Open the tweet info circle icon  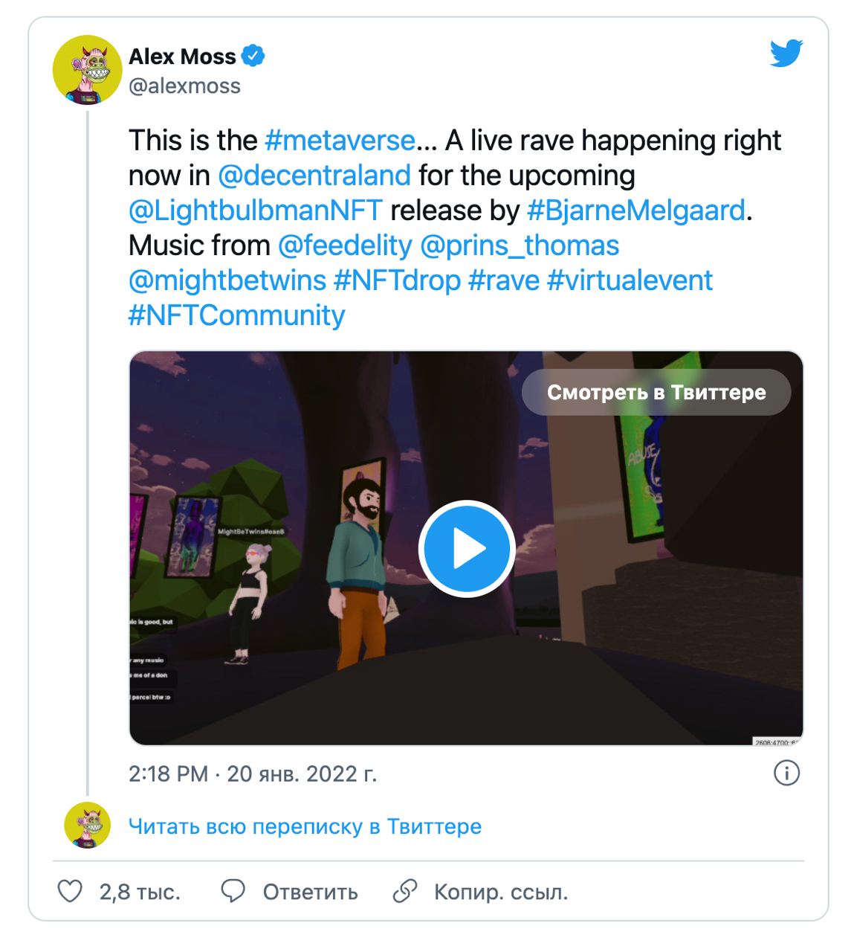pyautogui.click(x=786, y=773)
